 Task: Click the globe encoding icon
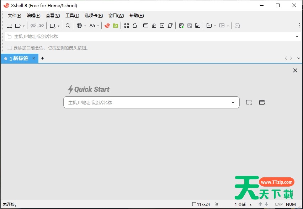point(79,26)
